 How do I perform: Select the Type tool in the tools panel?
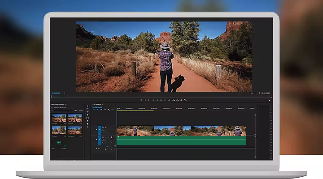pos(87,127)
